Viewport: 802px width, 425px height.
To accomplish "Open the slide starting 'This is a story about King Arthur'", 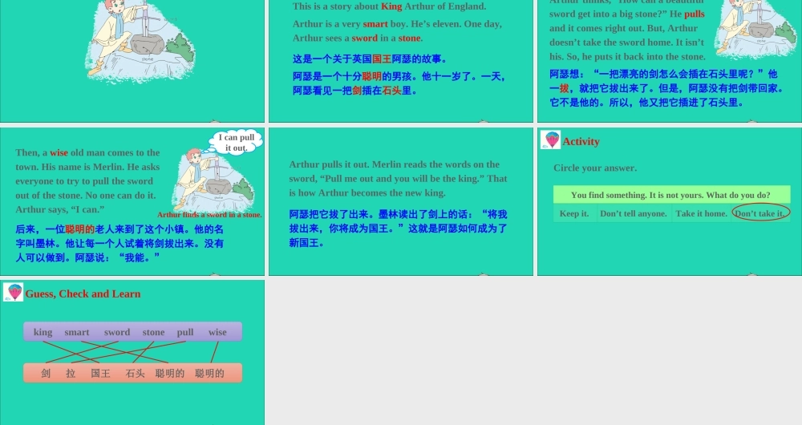I will (x=400, y=61).
